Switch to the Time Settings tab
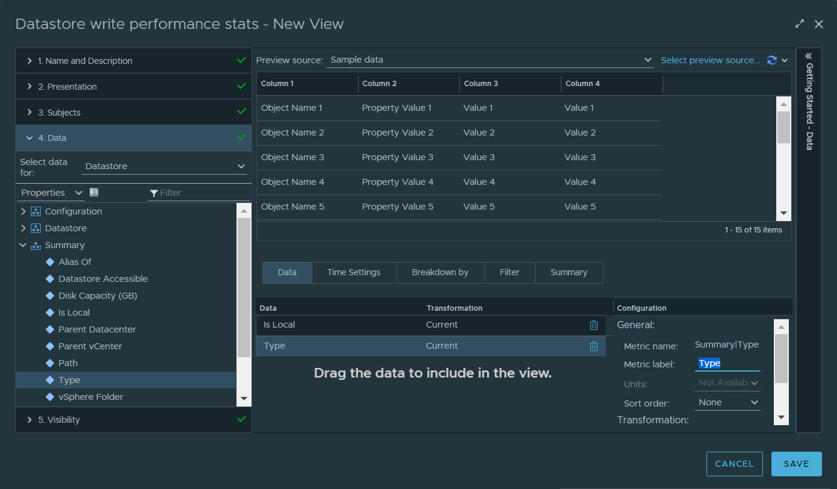This screenshot has height=489, width=837. pos(354,272)
